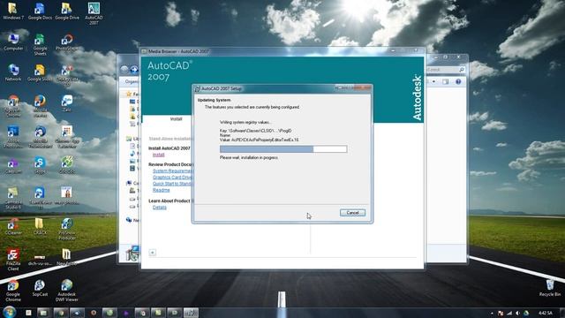This screenshot has width=565, height=318.
Task: Show hidden system tray icons arrow
Action: click(492, 313)
